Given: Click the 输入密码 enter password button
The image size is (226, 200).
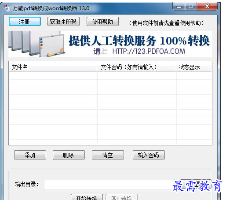Looking at the screenshot, I should (149, 155).
